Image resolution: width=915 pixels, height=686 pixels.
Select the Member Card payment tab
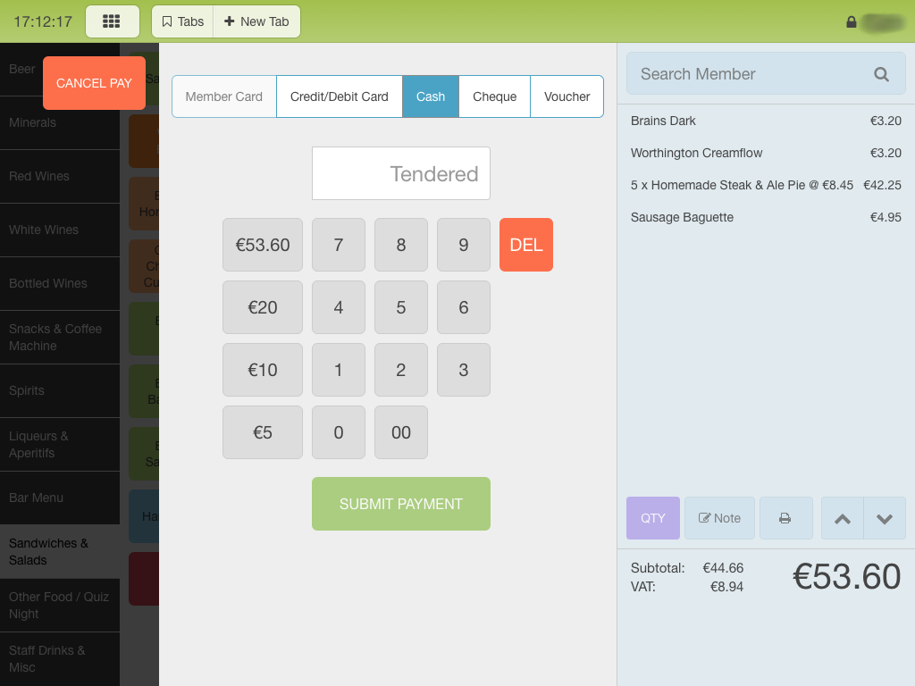click(x=223, y=96)
